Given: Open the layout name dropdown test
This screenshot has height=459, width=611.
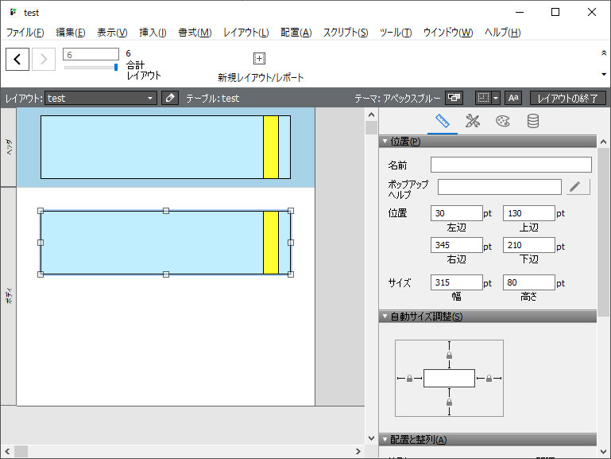Looking at the screenshot, I should tap(101, 98).
